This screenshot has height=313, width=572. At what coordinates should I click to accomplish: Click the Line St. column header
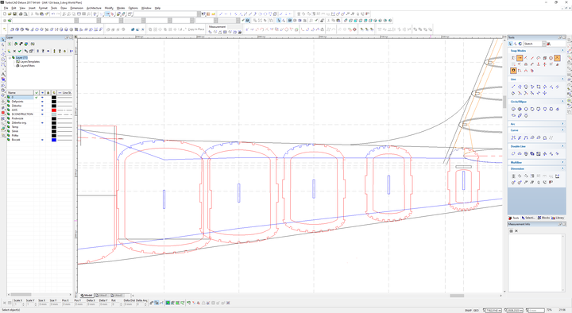pos(65,93)
